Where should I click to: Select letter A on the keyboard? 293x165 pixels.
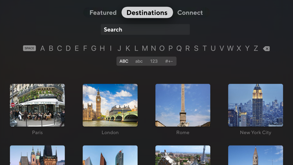click(42, 48)
